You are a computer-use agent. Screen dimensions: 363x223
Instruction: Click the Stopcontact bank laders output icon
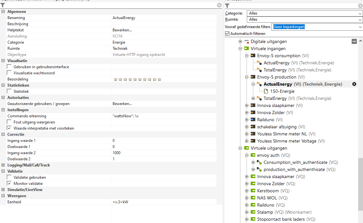(x=253, y=219)
